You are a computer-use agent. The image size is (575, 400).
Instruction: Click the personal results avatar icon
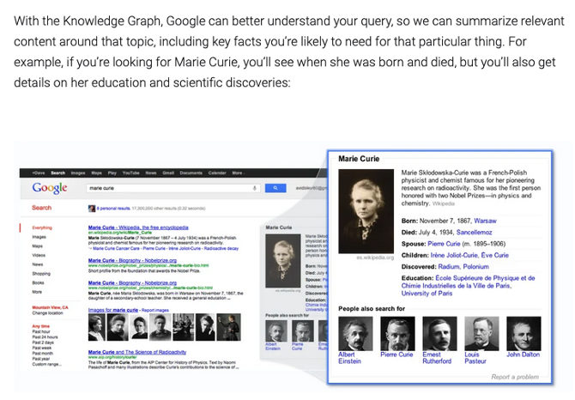(x=92, y=208)
